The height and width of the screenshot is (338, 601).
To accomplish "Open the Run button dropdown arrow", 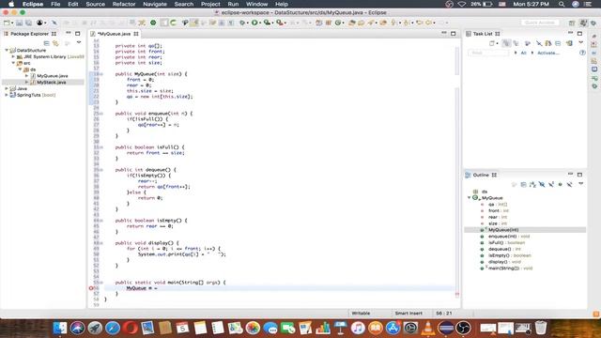I will [260, 23].
